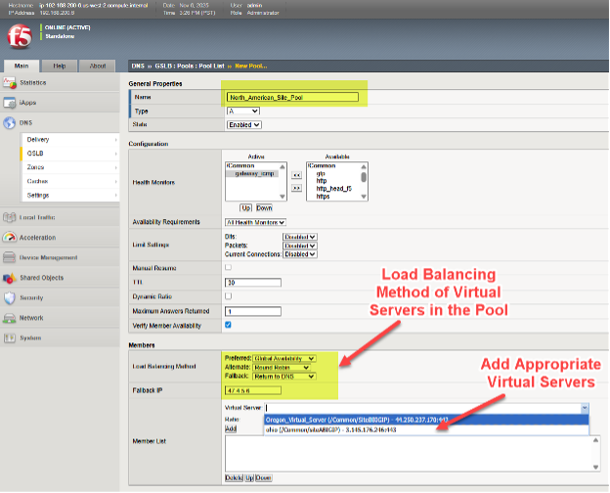This screenshot has height=493, width=610.
Task: Open the Local Traffic icon
Action: point(10,216)
